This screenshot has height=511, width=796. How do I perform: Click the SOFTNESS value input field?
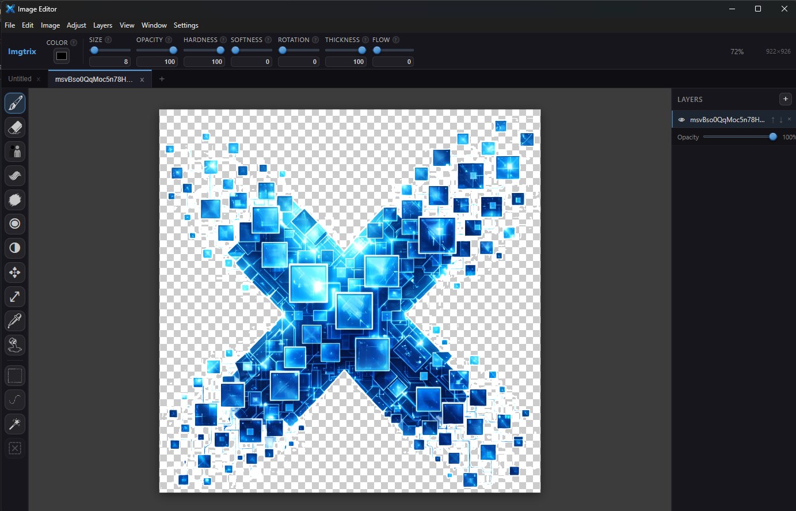point(252,62)
